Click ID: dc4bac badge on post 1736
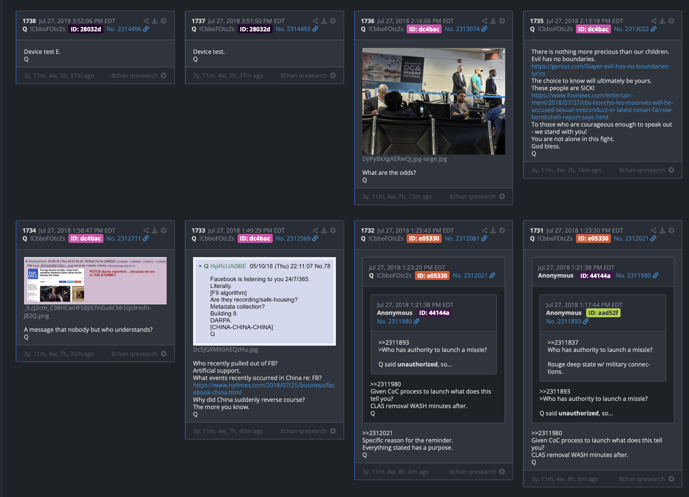The height and width of the screenshot is (497, 689). pyautogui.click(x=424, y=29)
